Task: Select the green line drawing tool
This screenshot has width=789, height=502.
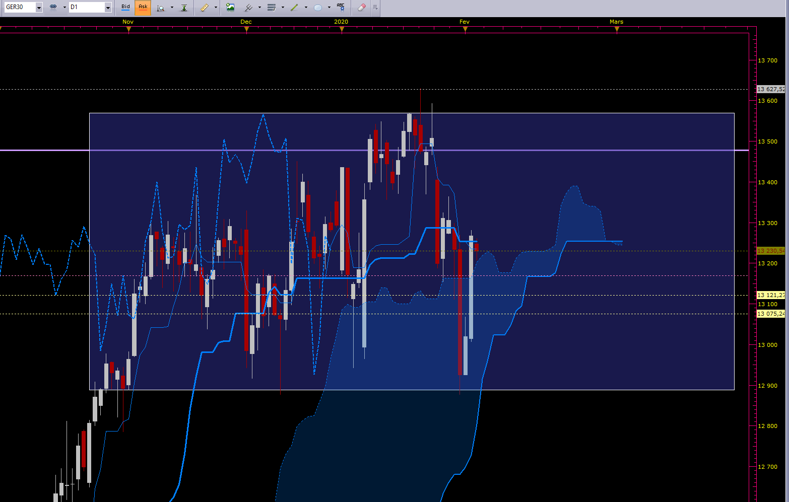Action: [x=295, y=8]
